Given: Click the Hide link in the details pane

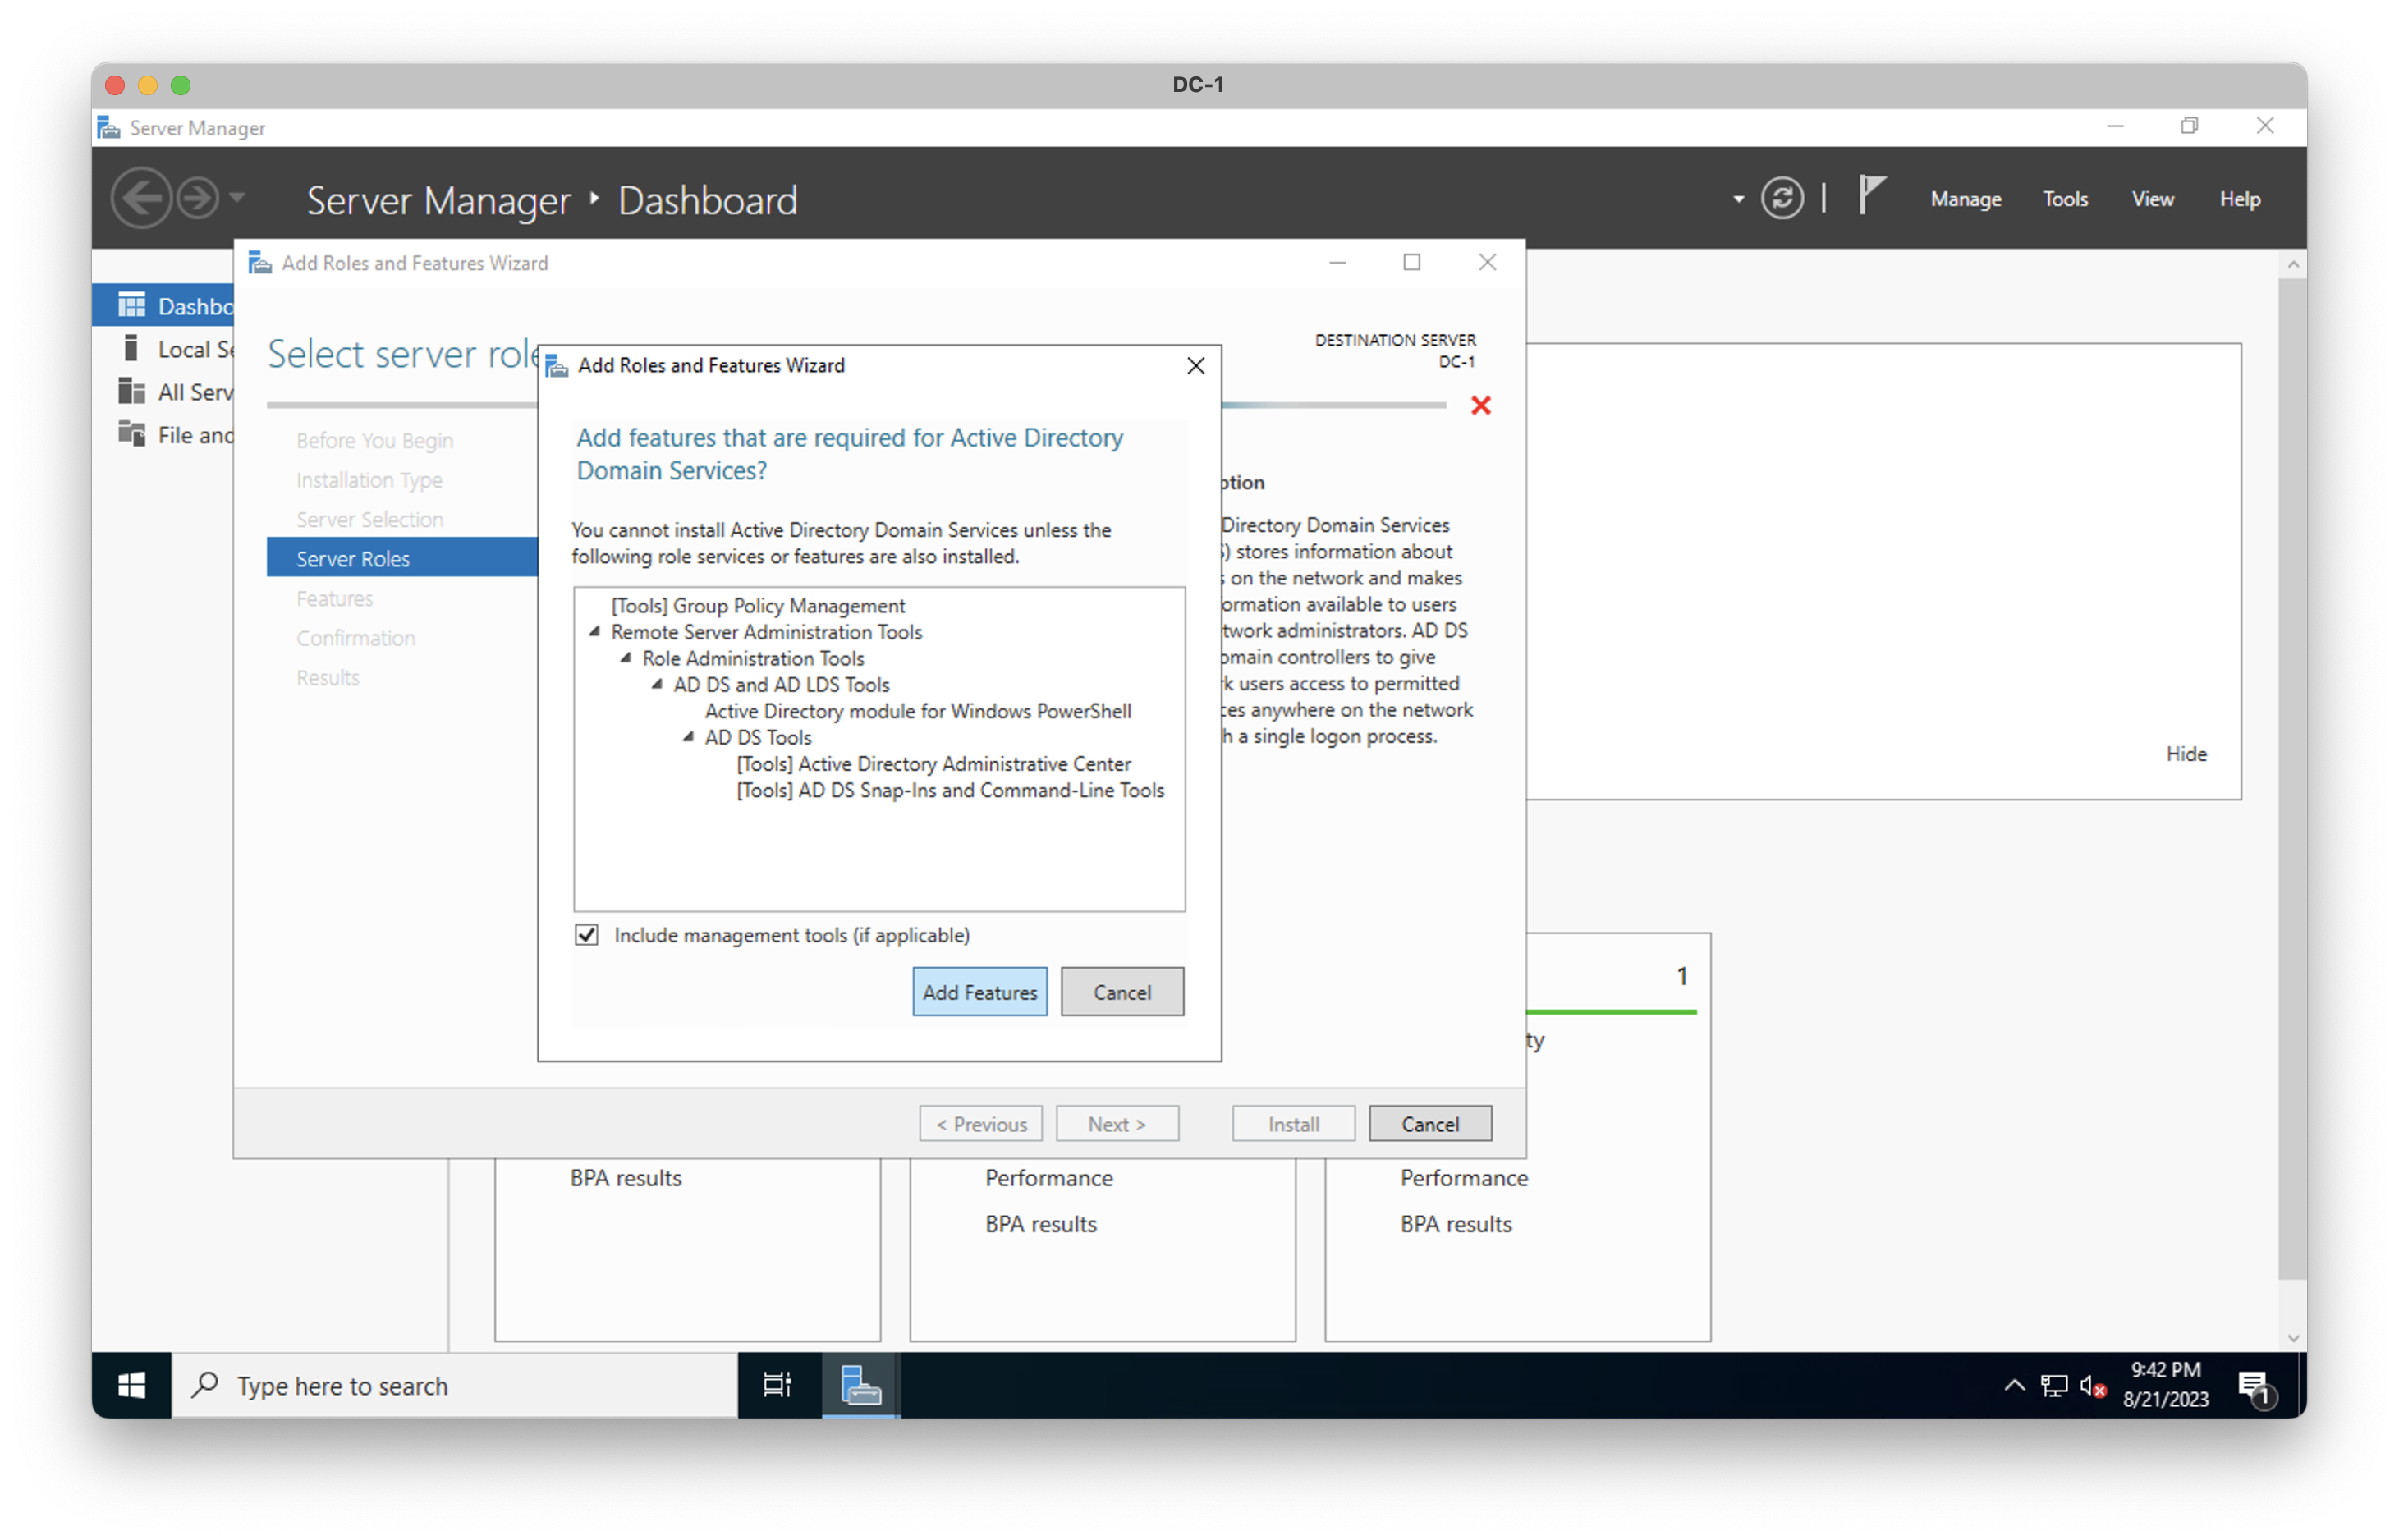Looking at the screenshot, I should pos(2186,753).
